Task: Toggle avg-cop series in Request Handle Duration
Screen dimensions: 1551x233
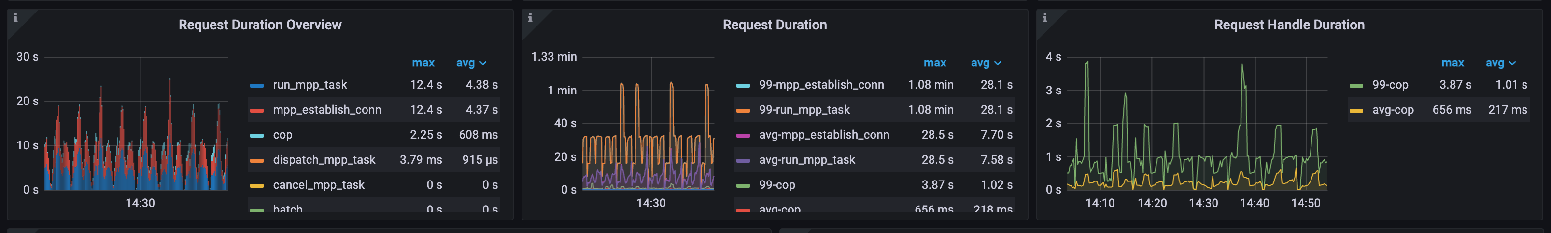Action: [1393, 111]
